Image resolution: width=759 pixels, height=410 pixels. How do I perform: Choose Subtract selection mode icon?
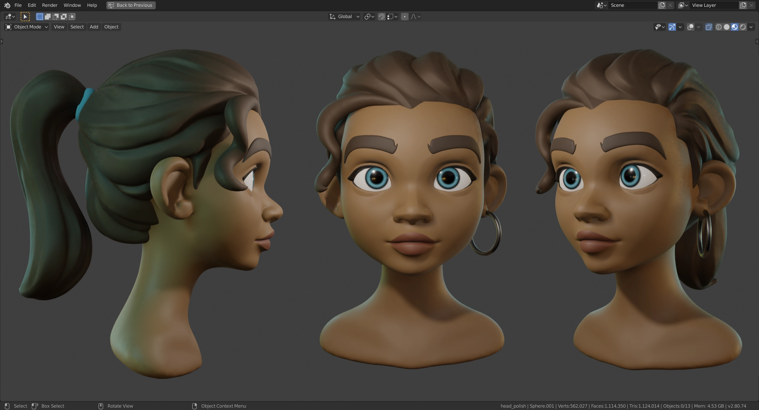click(x=56, y=17)
